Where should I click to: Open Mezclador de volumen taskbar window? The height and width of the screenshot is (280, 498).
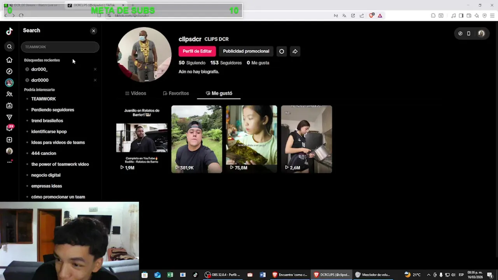tap(373, 275)
